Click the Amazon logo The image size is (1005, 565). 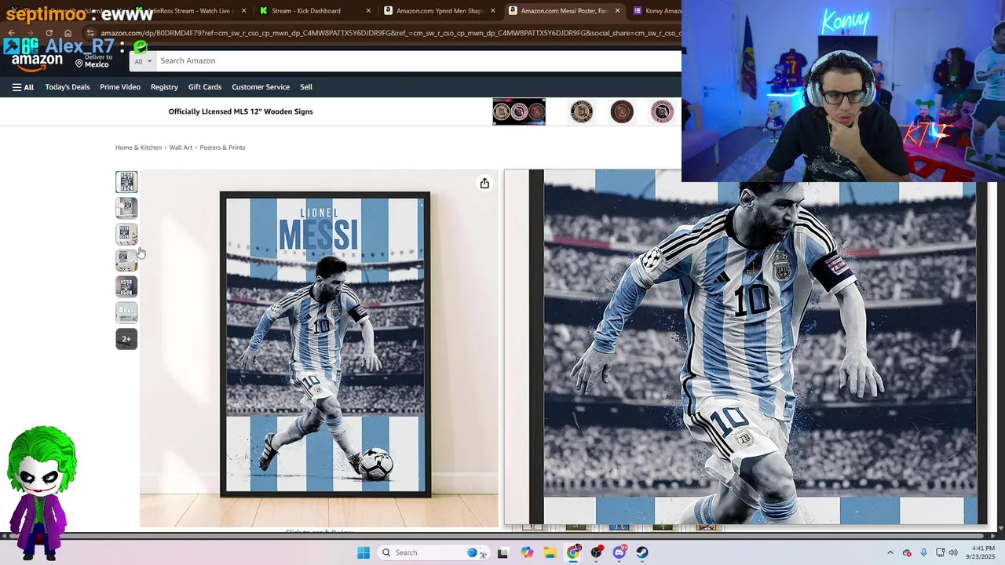pos(37,60)
